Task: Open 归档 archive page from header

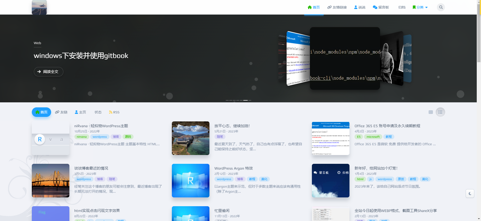Action: pyautogui.click(x=402, y=7)
